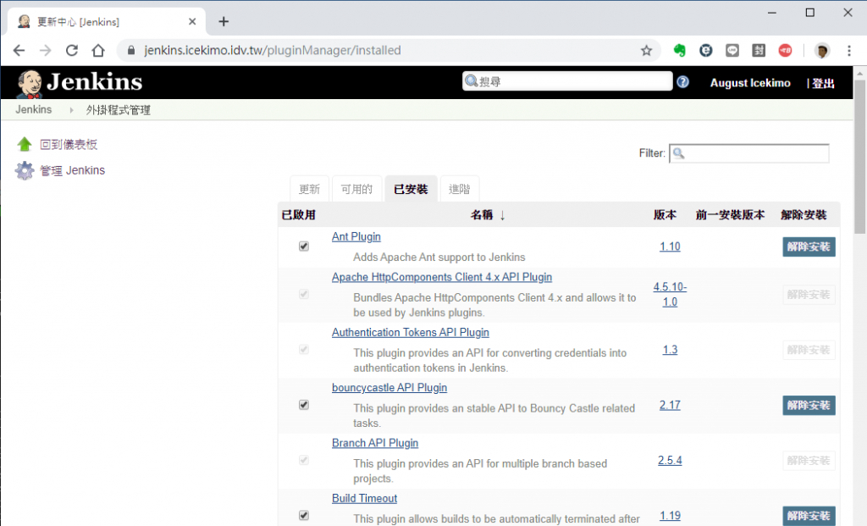This screenshot has height=526, width=867.
Task: Reload the page with refresh icon
Action: 72,50
